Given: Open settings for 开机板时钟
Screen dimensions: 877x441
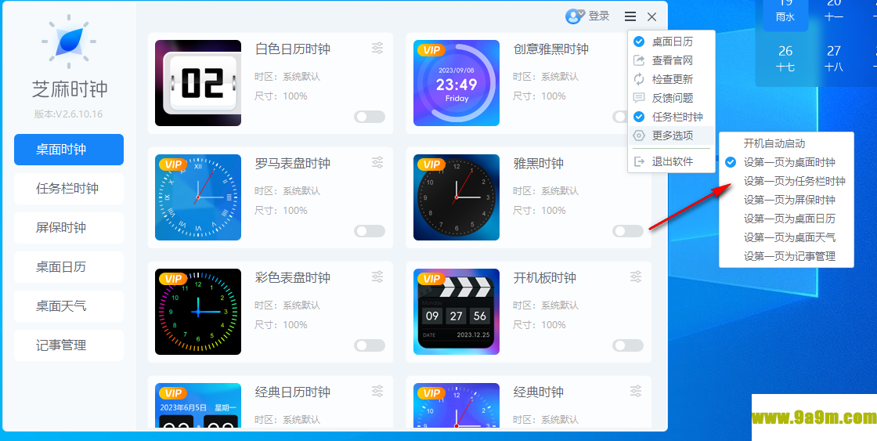Looking at the screenshot, I should click(x=636, y=277).
